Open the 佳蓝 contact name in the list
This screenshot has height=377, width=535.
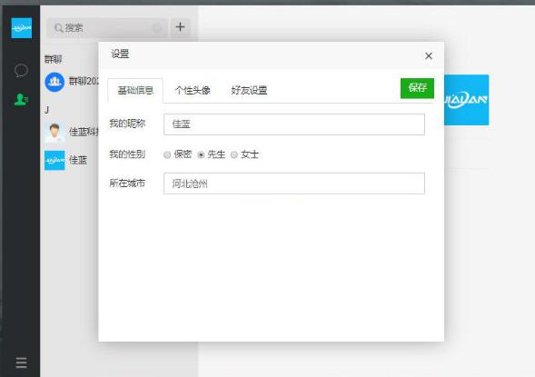[78, 160]
